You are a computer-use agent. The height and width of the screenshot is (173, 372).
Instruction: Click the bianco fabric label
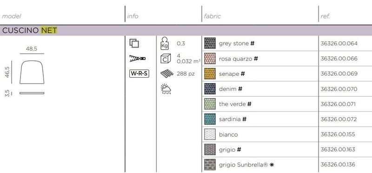228,134
